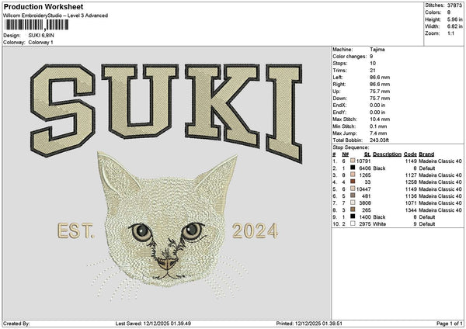
Task: Click code "1344" in stop row 8
Action: [x=411, y=210]
